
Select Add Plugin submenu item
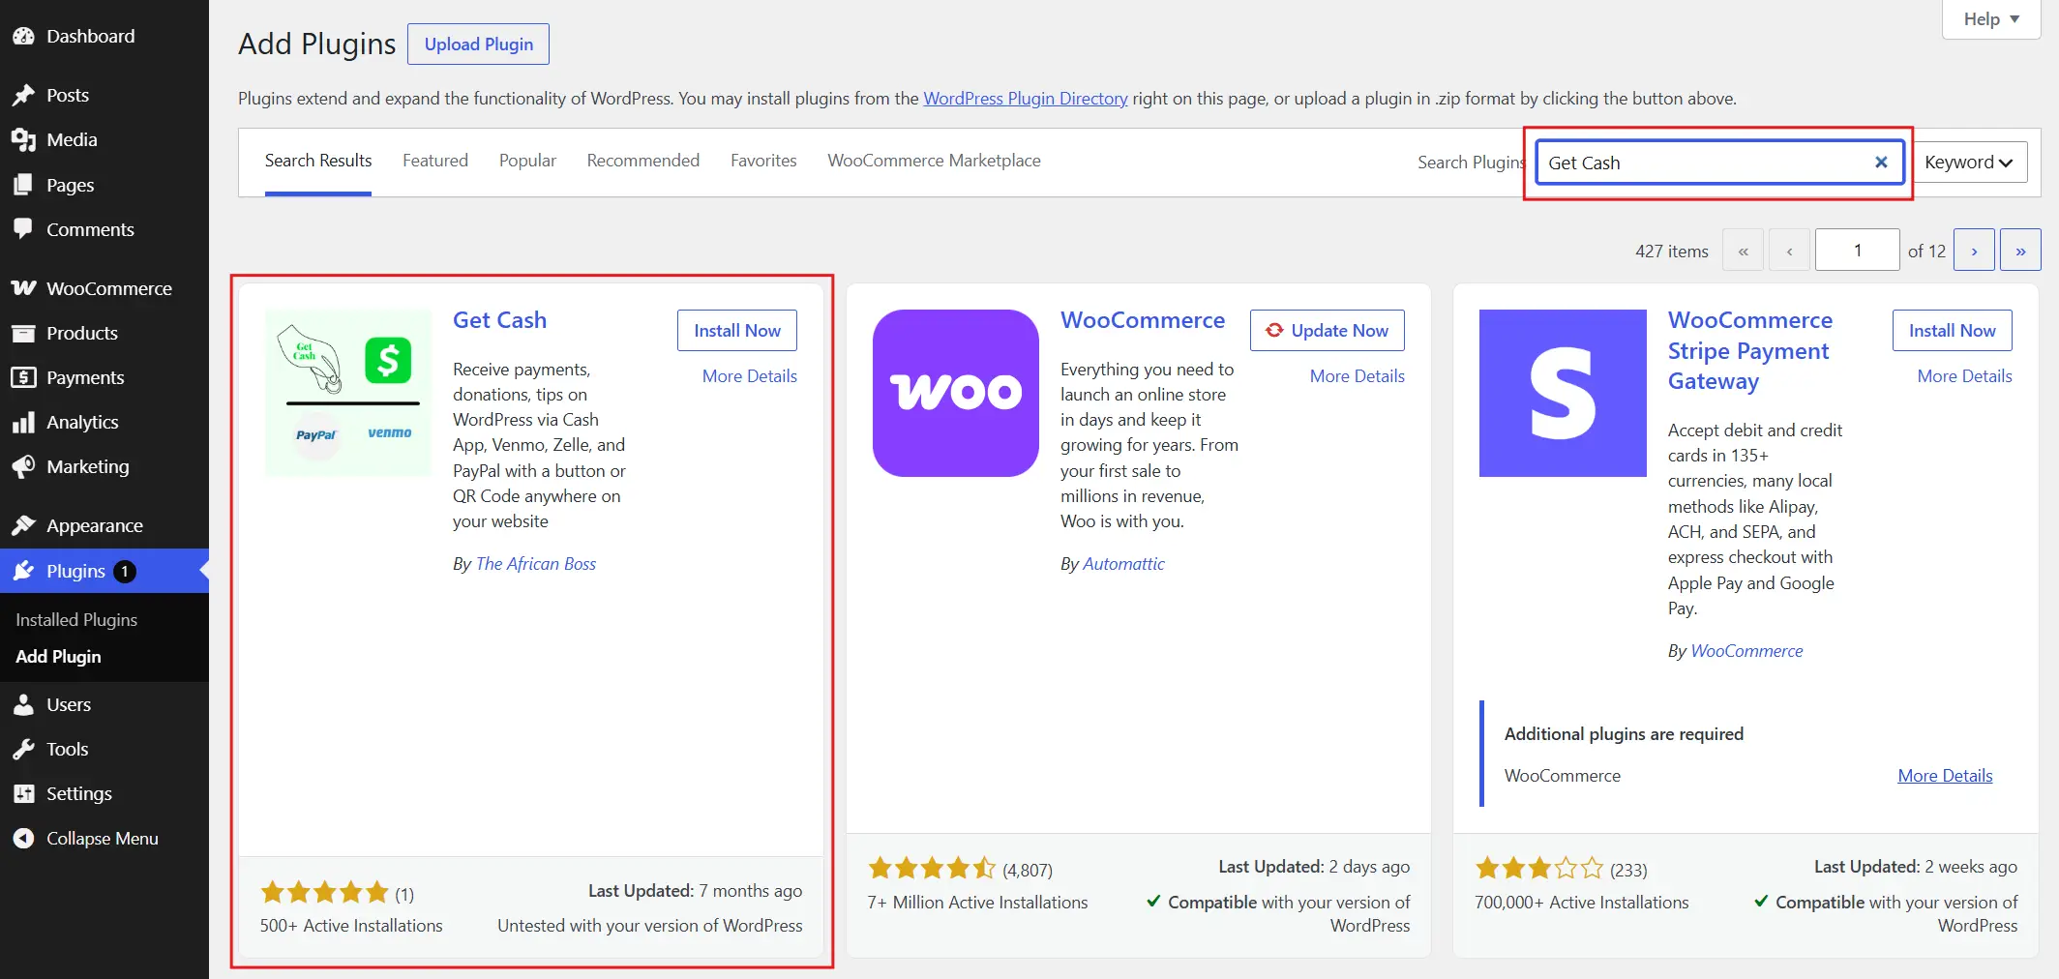58,656
